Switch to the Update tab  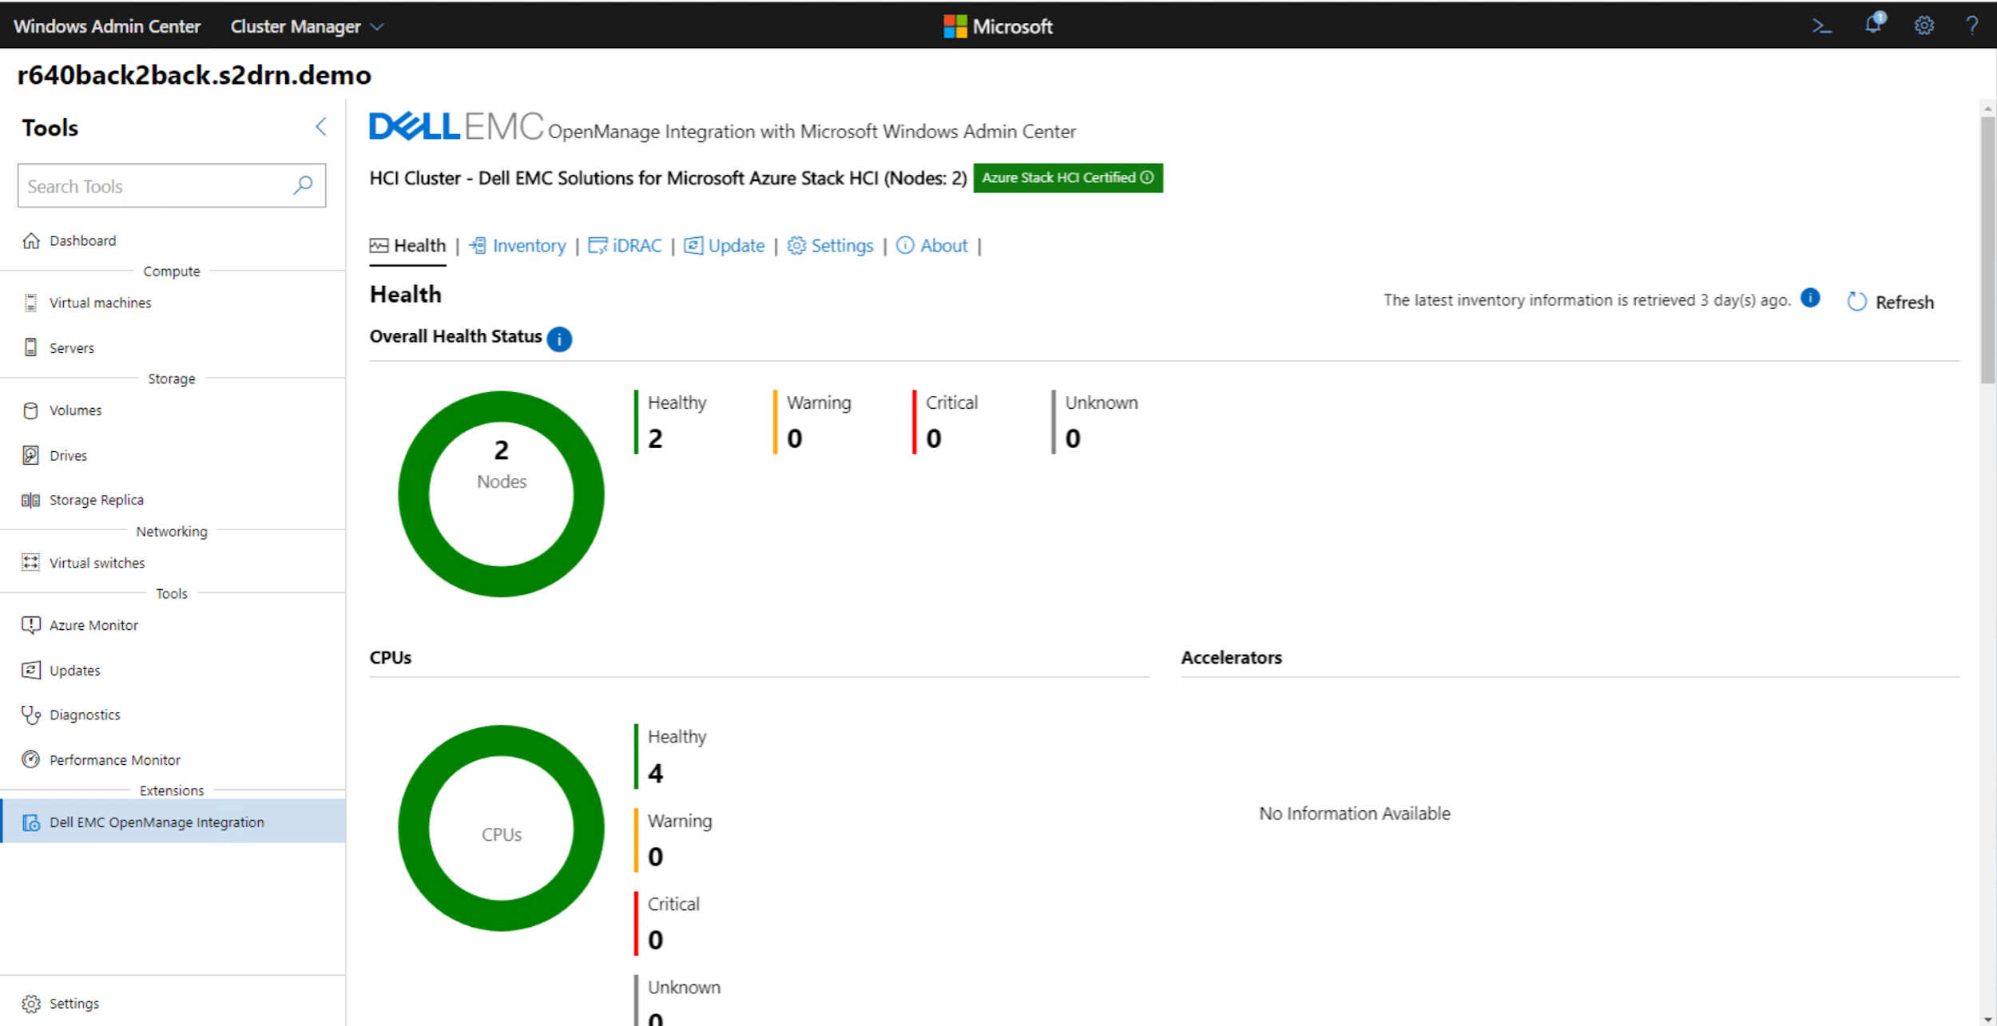click(x=724, y=246)
